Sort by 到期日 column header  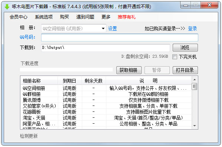click(70, 81)
